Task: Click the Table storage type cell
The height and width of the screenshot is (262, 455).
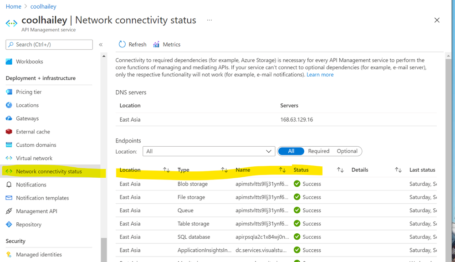Action: [x=193, y=224]
